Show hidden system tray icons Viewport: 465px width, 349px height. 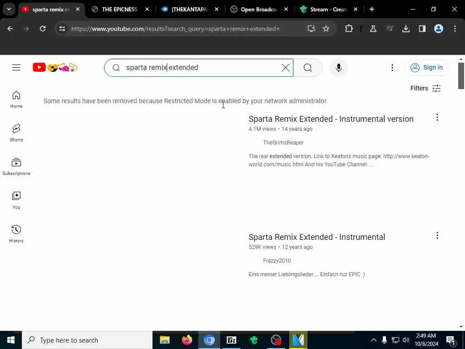pos(374,340)
